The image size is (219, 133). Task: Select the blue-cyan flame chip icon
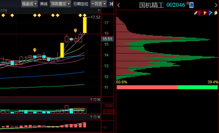coord(210,13)
